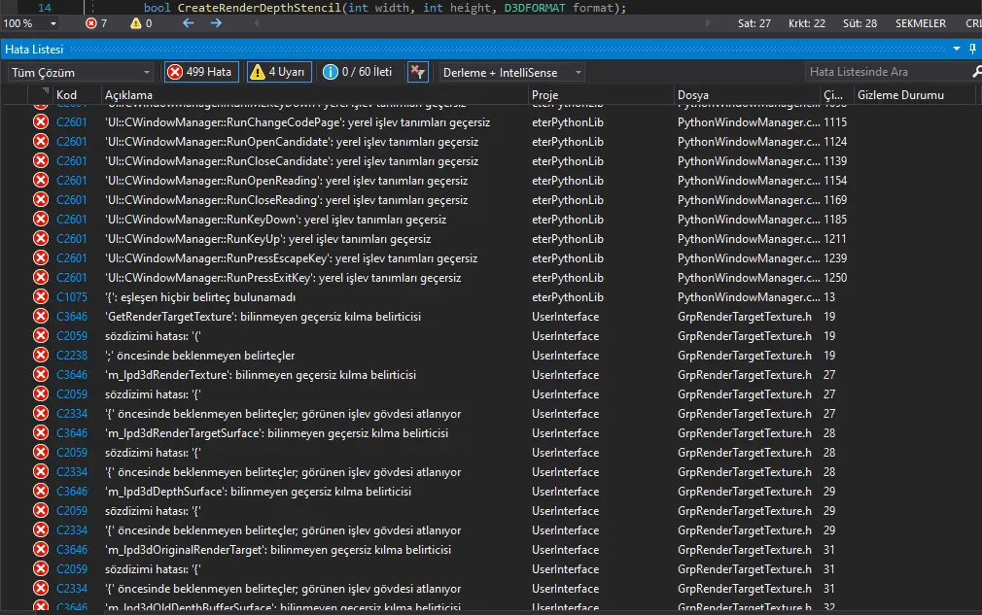Open C2601 link for RunOpenCandidate error
This screenshot has height=615, width=982.
(71, 142)
